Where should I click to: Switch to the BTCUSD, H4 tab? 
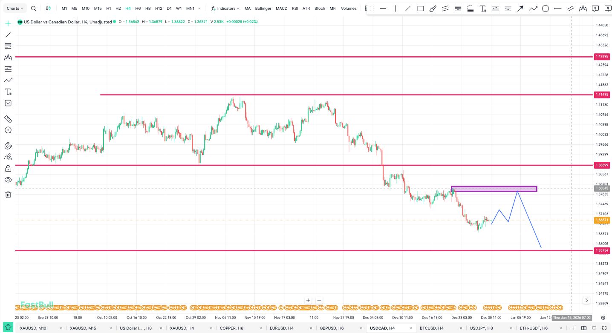pyautogui.click(x=431, y=328)
